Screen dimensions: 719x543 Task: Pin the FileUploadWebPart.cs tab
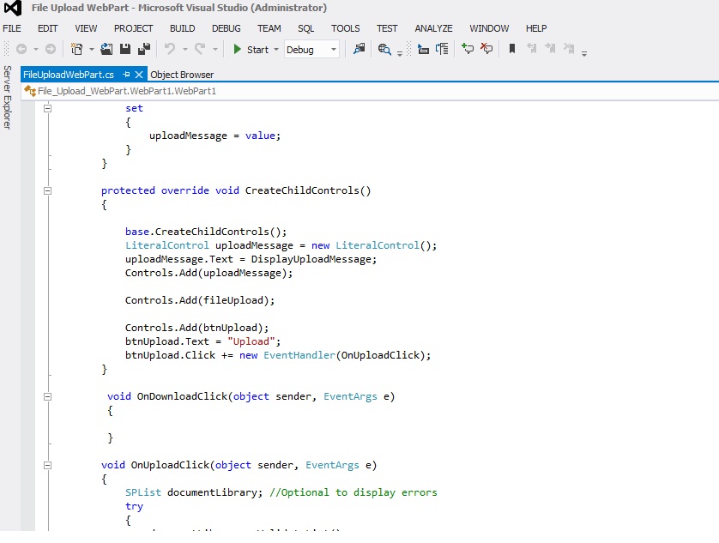point(126,75)
